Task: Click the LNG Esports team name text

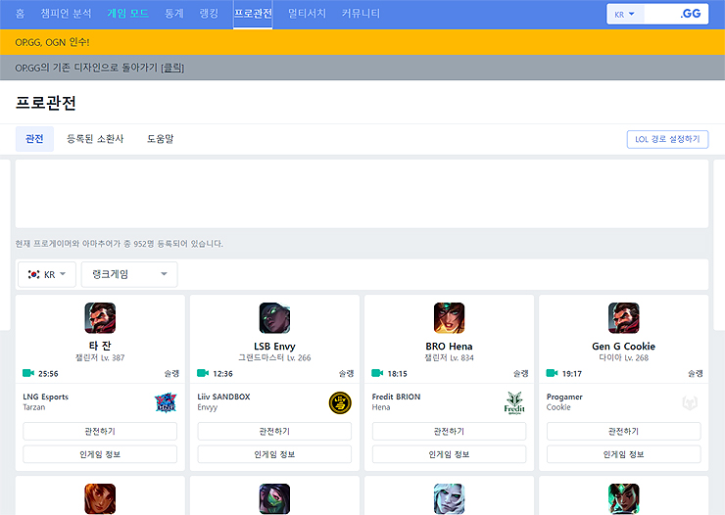Action: pos(46,397)
